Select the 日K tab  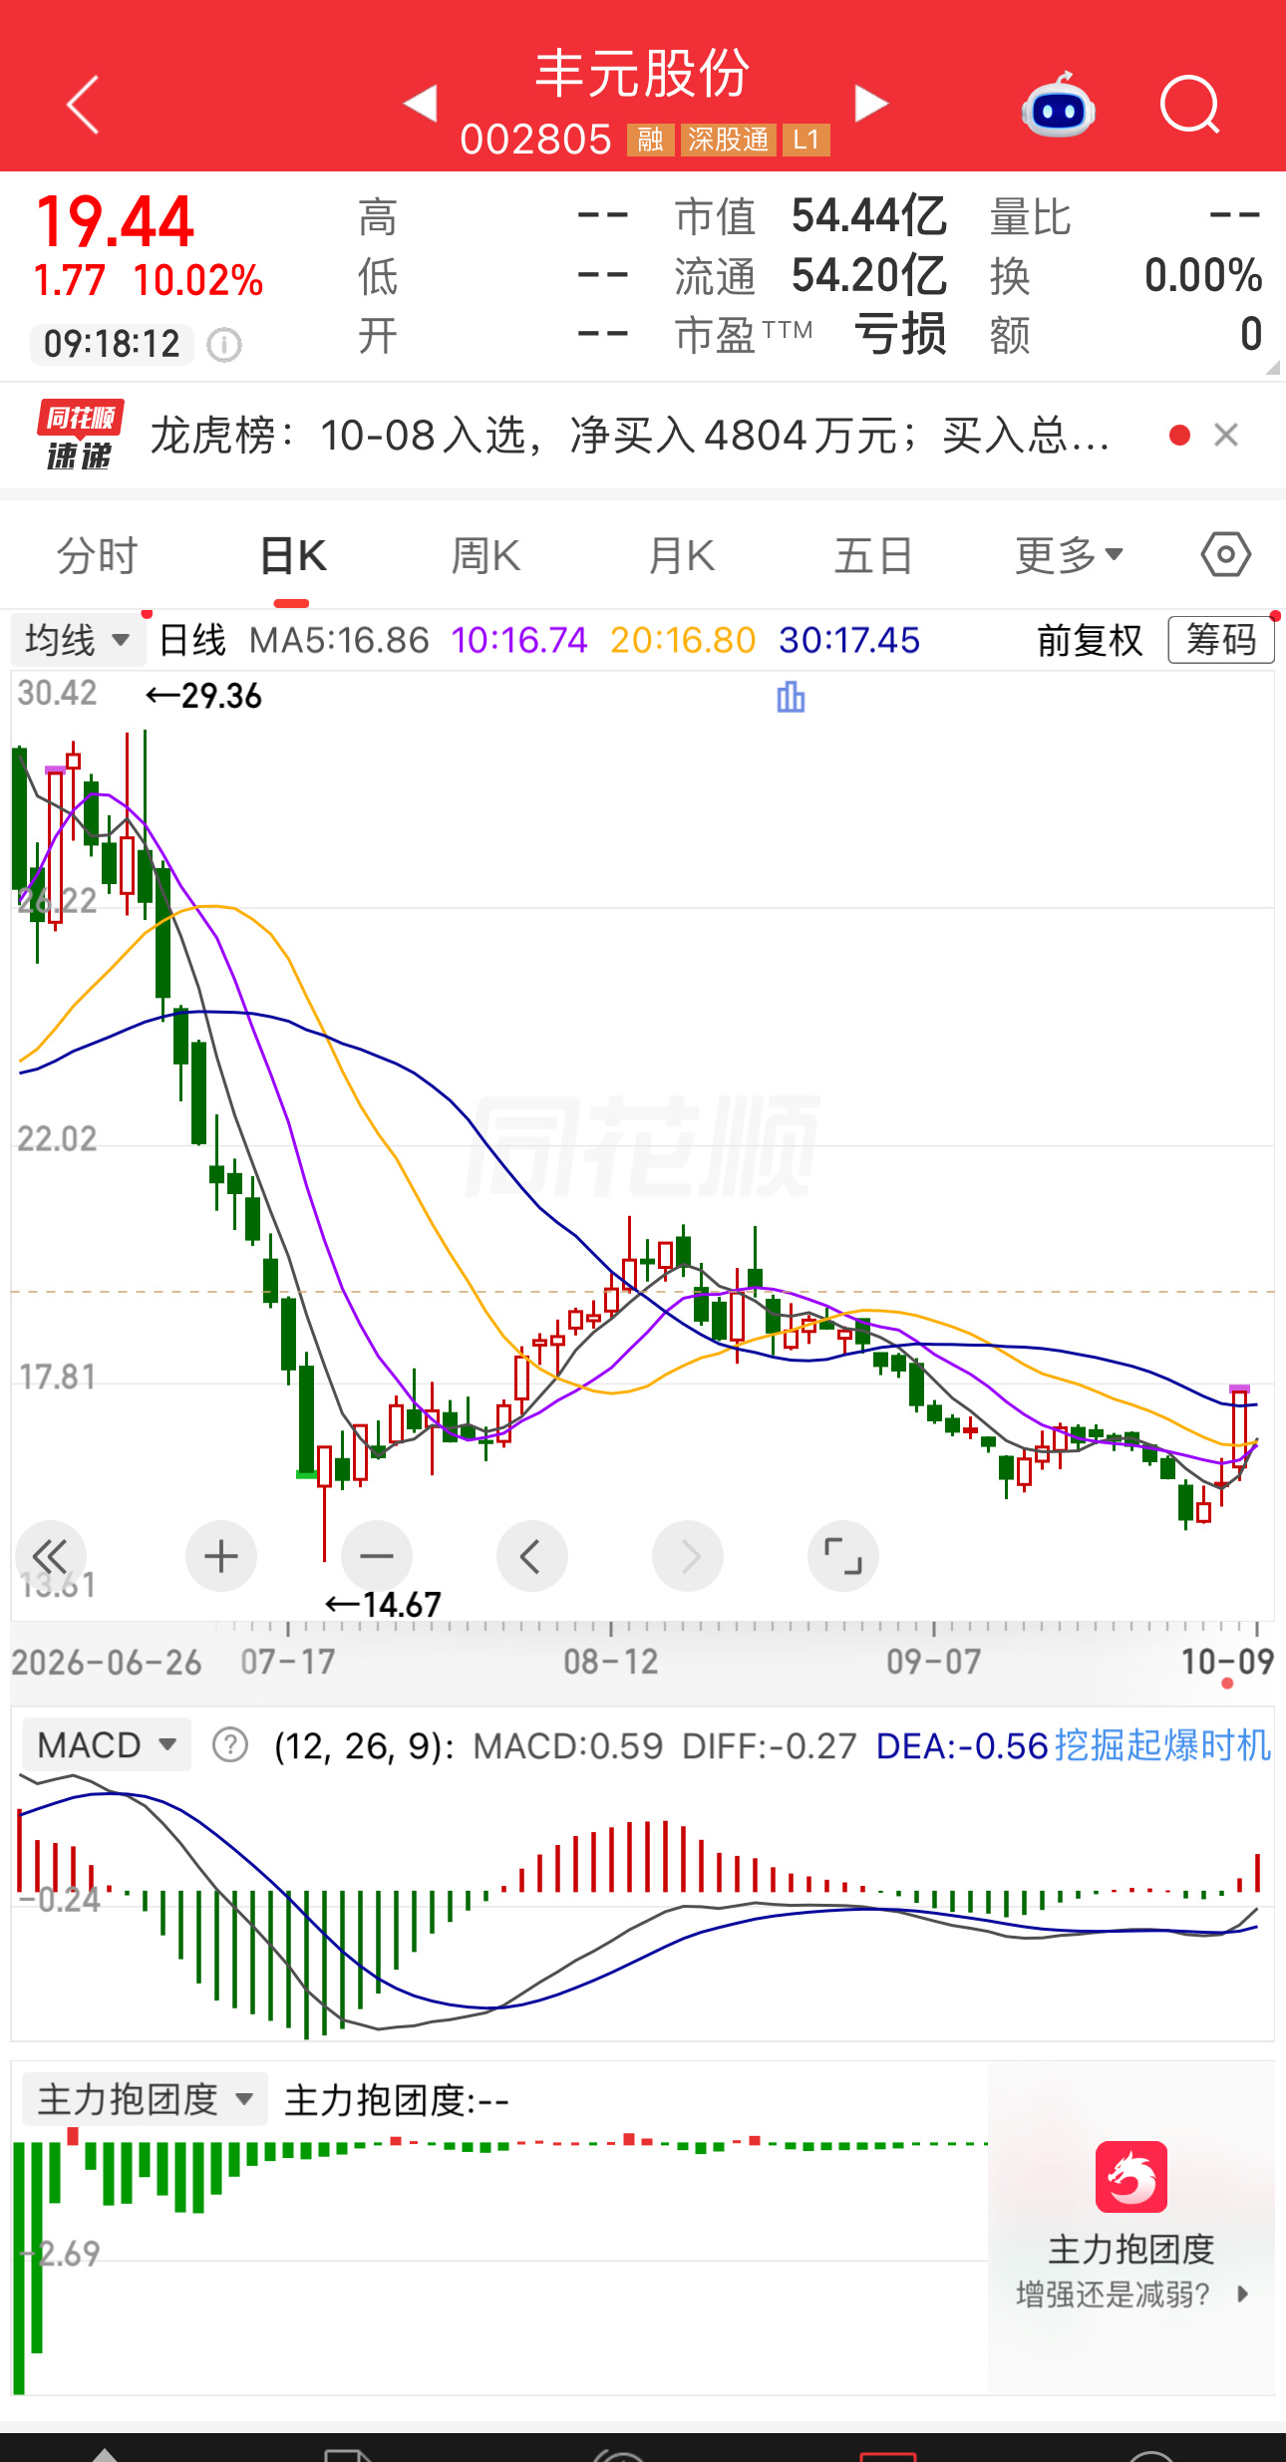tap(292, 555)
